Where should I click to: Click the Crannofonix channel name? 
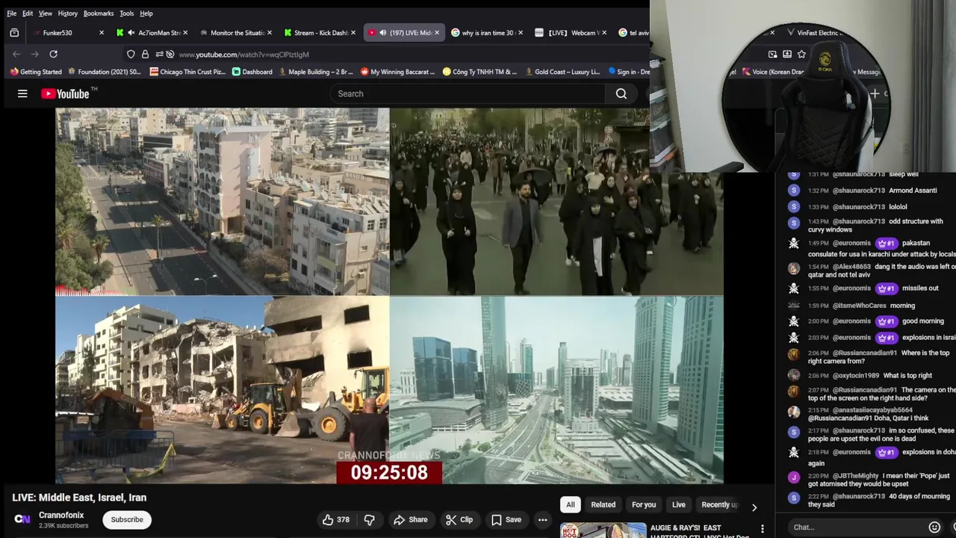[61, 515]
